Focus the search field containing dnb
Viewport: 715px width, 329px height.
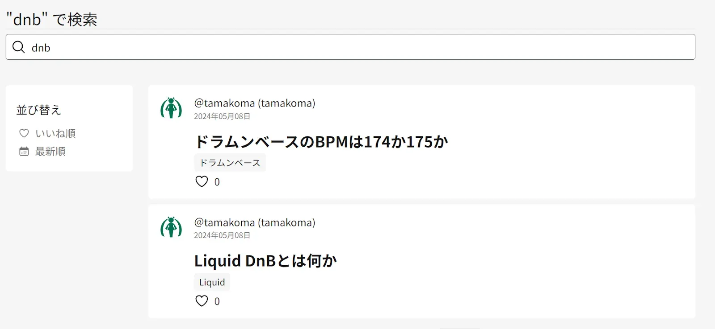[x=357, y=47]
